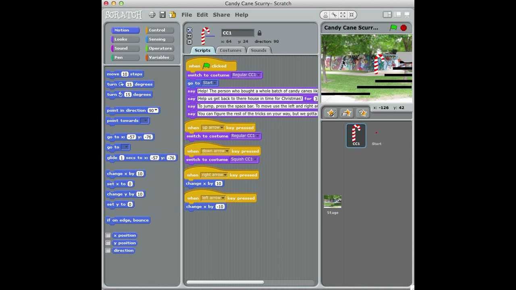Screen dimensions: 516x290
Task: Enable the direction checkbox
Action: click(108, 251)
